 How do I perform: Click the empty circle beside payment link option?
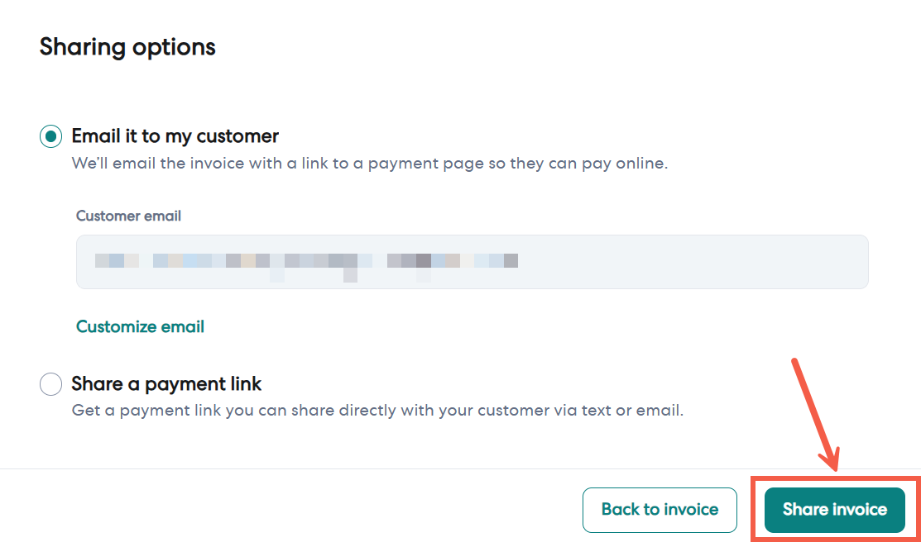[x=51, y=384]
